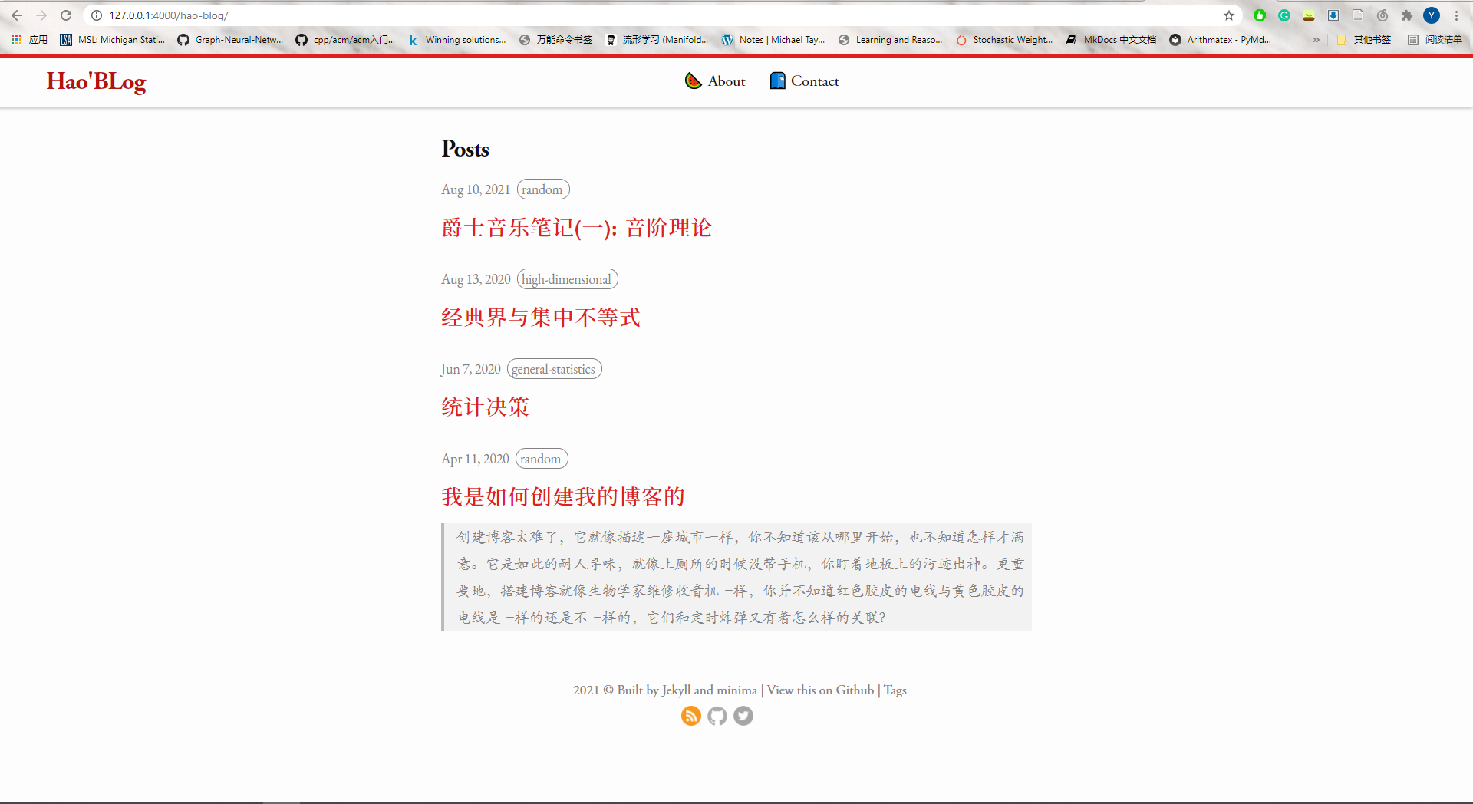
Task: Open the Grammarly extension icon
Action: click(x=1284, y=15)
